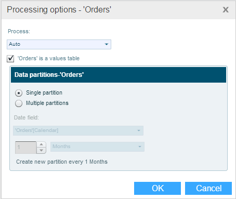Image resolution: width=236 pixels, height=199 pixels.
Task: Select the Single partition radio button
Action: click(x=19, y=93)
